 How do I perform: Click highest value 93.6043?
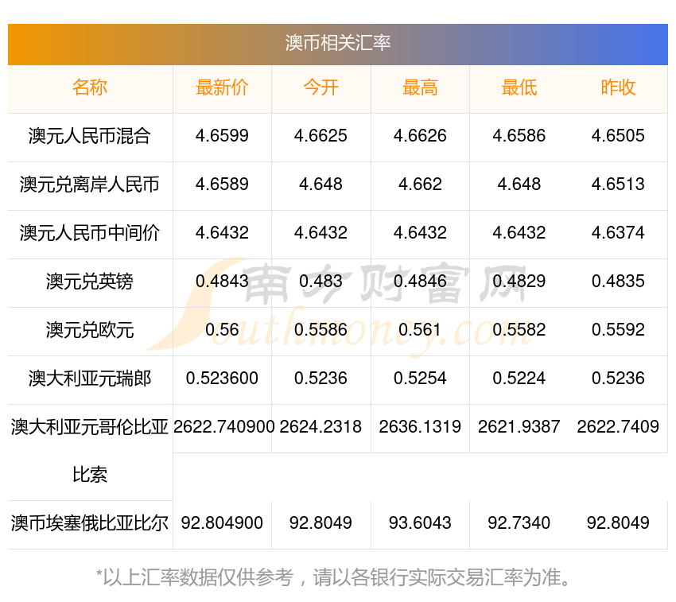coord(420,523)
